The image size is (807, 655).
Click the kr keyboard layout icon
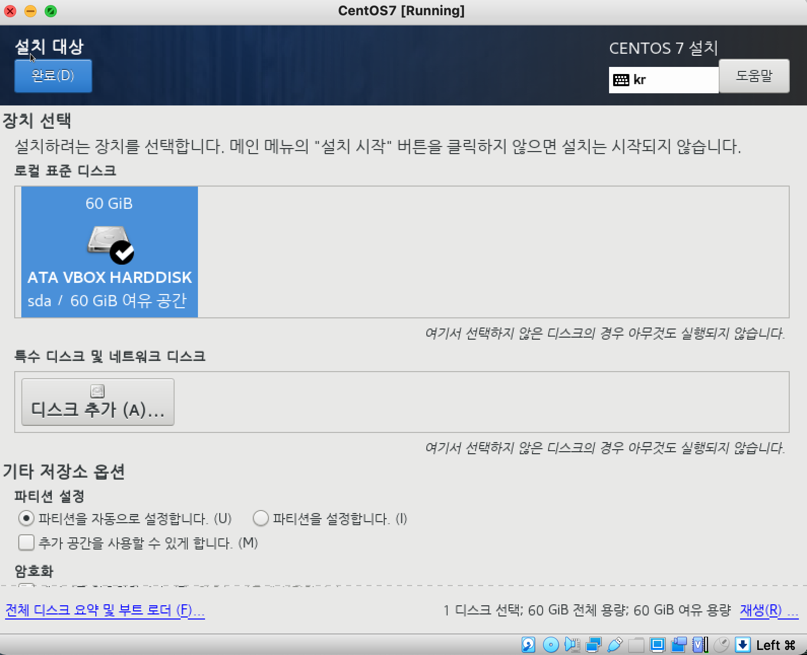(621, 80)
